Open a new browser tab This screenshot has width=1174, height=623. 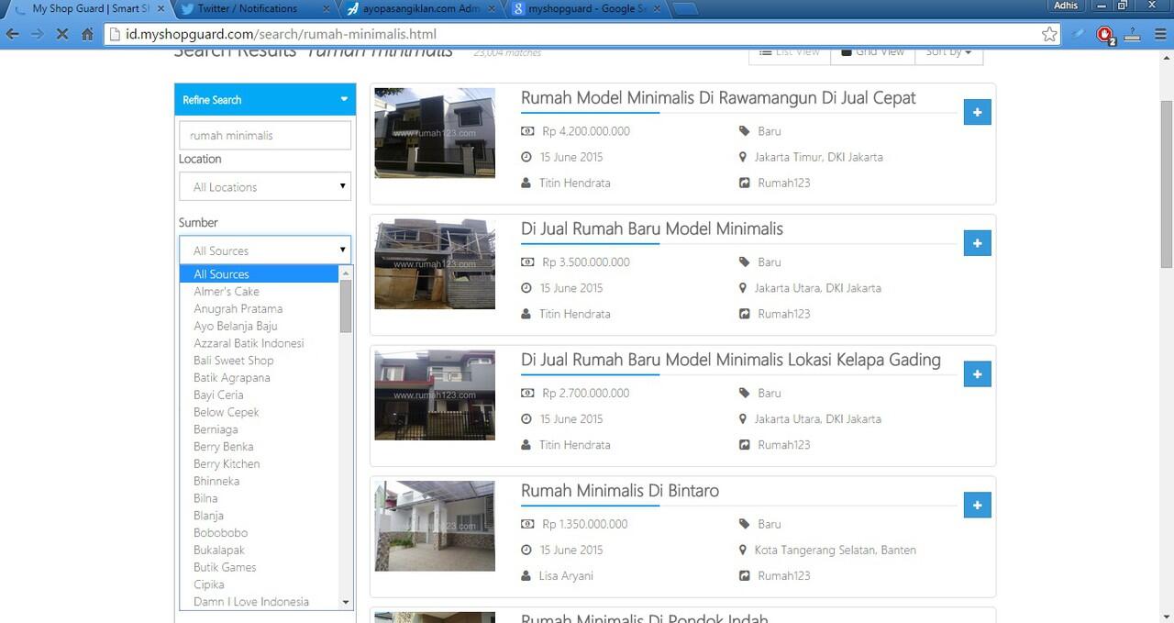686,9
